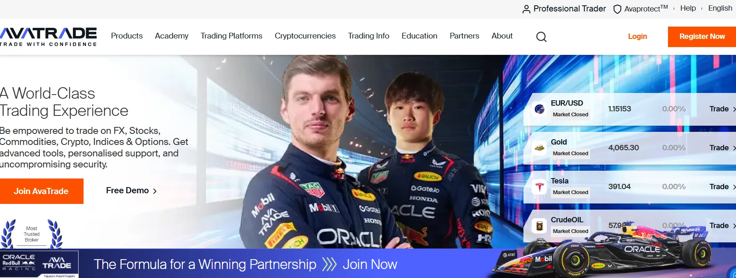The height and width of the screenshot is (278, 736).
Task: Open the About menu item
Action: click(502, 36)
